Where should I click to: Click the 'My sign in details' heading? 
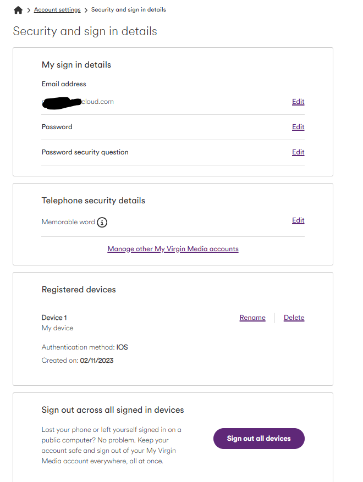click(76, 65)
